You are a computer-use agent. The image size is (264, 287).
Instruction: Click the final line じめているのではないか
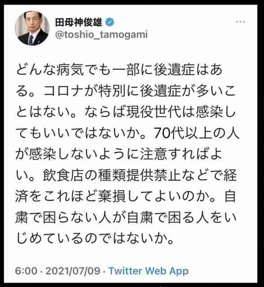95,239
